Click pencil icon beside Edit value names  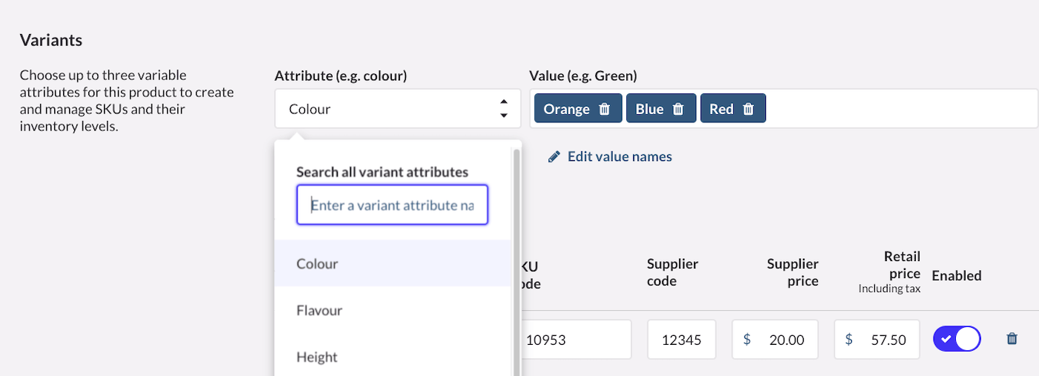click(554, 156)
